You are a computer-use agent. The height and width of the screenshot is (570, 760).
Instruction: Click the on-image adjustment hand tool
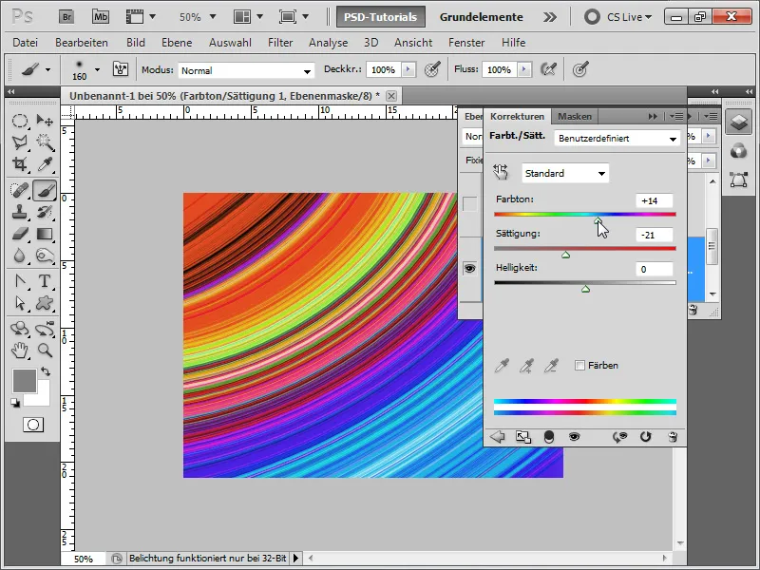pyautogui.click(x=501, y=172)
